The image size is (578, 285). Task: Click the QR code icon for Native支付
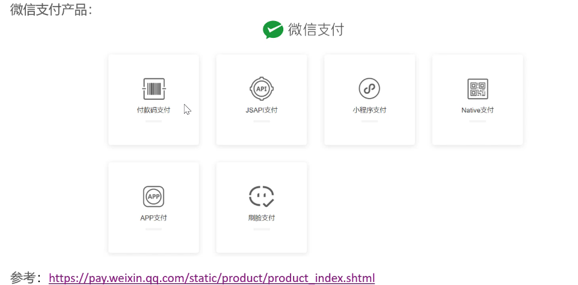pos(478,89)
